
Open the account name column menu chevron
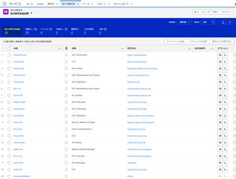point(190,49)
